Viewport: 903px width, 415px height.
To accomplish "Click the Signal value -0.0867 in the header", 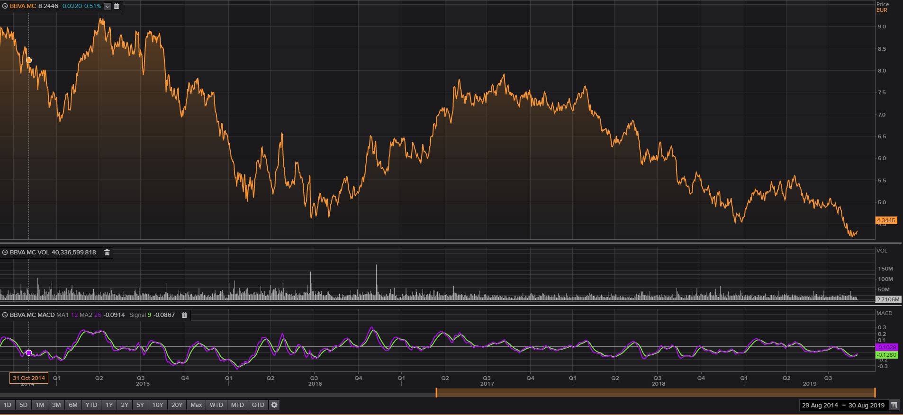I will (164, 315).
